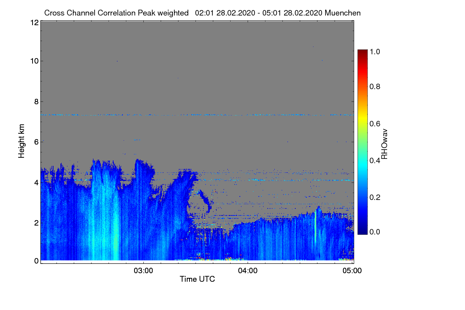Viewport: 465px width, 310px height.
Task: Click the '12' height tick label
Action: [34, 22]
